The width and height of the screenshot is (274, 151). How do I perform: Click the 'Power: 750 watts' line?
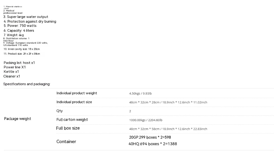[20, 26]
